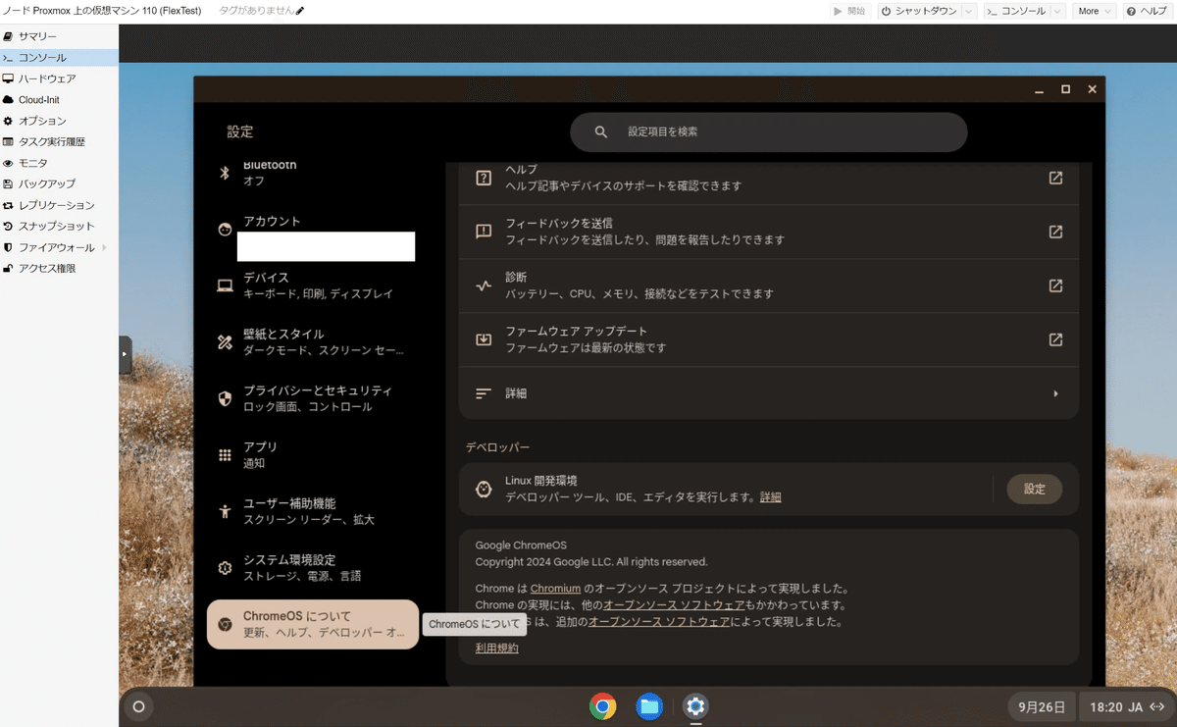Screen dimensions: 1177x727
Task: Expand the noVNC side control handle
Action: (125, 355)
